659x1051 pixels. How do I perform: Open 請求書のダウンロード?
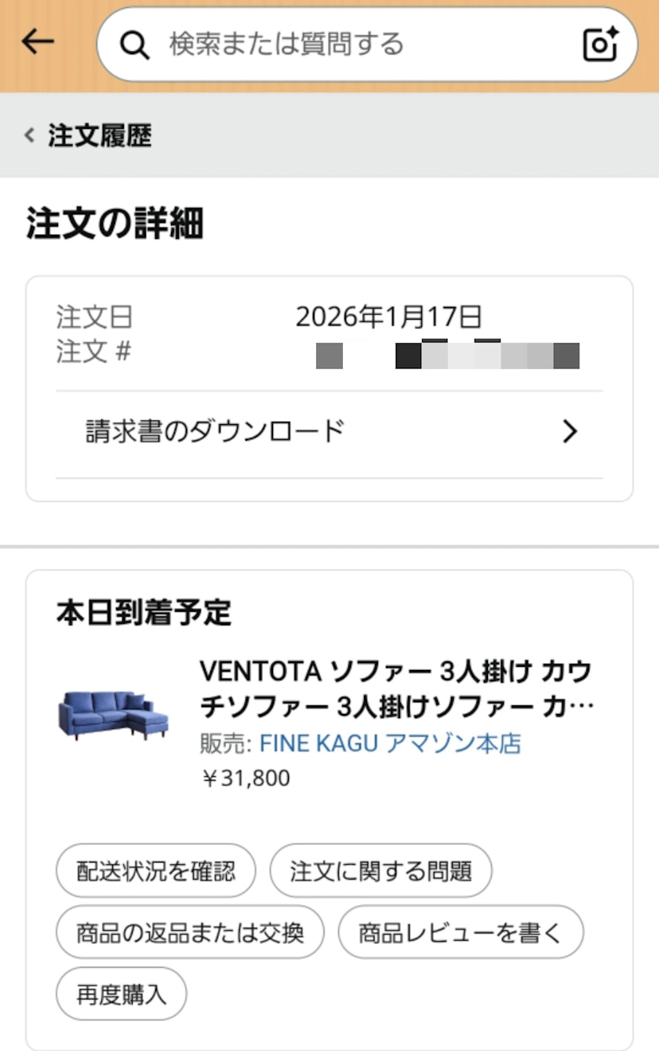pos(215,431)
